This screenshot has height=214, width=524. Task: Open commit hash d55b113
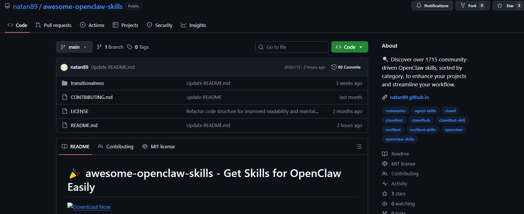pos(292,67)
